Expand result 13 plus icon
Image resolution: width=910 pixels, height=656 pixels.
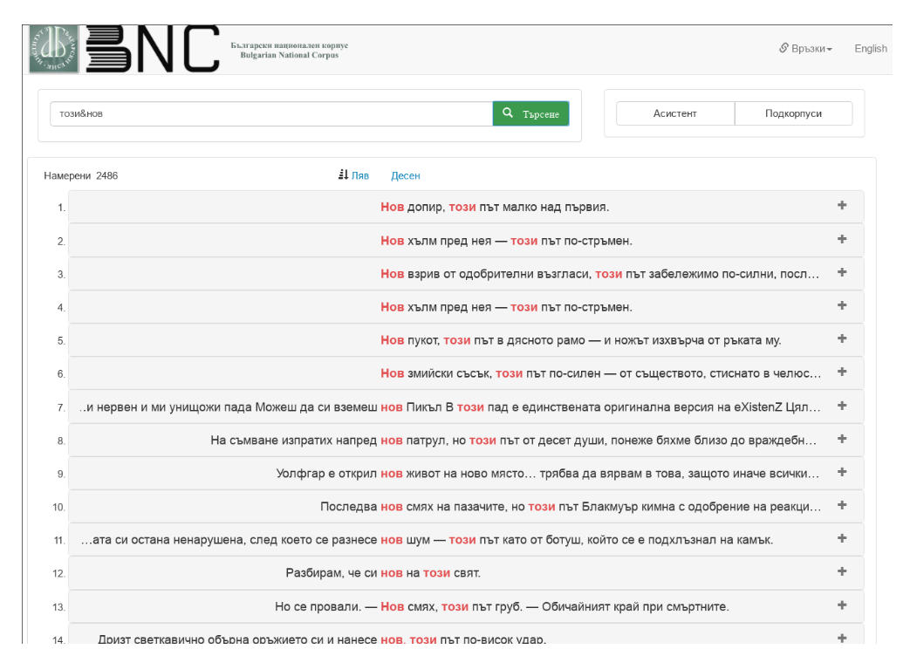coord(842,605)
